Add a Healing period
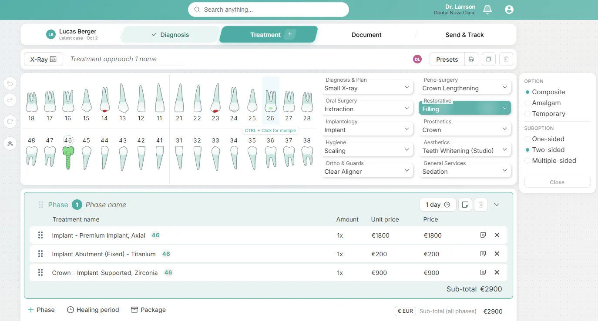Image resolution: width=598 pixels, height=321 pixels. (93, 310)
